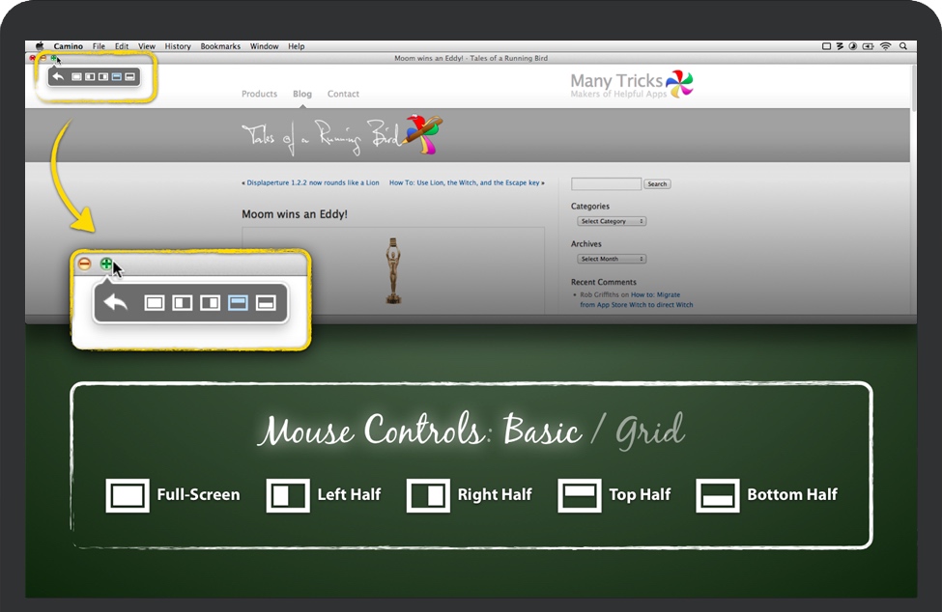Click the blog search text field

click(x=606, y=183)
